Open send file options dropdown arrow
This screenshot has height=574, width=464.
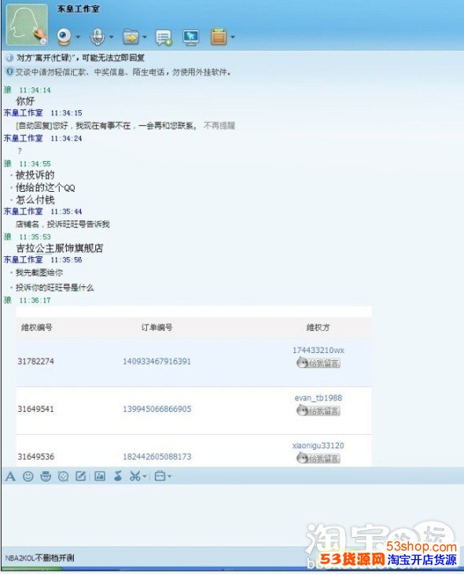145,37
